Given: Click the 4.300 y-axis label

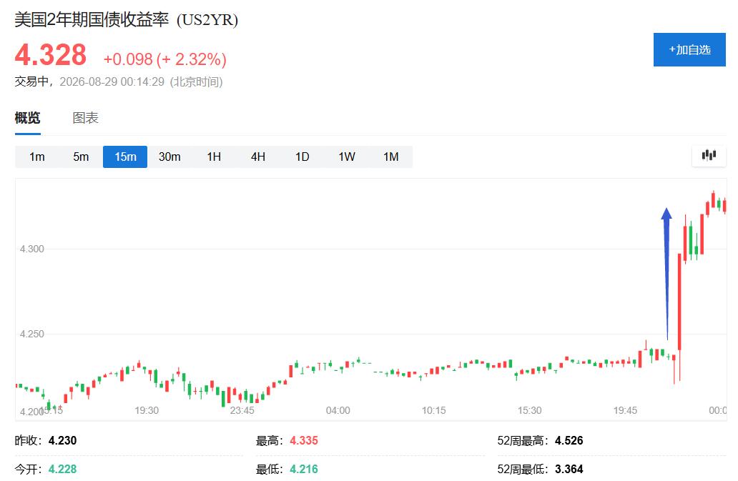Looking at the screenshot, I should 32,249.
